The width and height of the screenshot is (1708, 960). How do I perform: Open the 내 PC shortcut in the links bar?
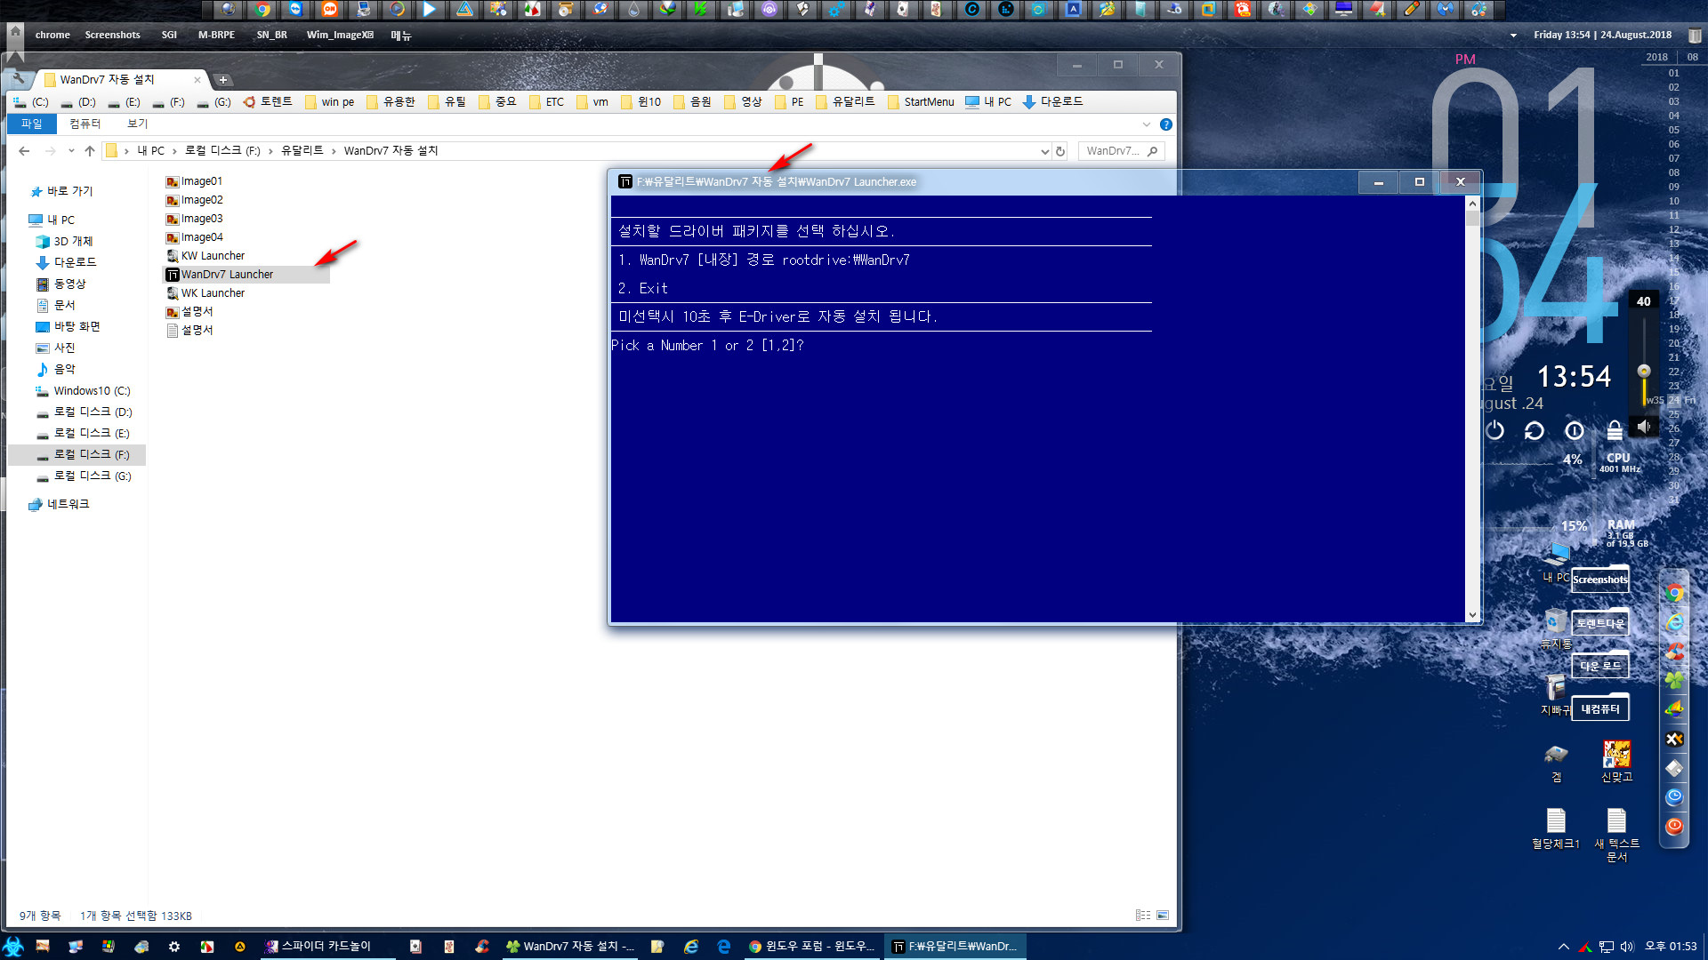click(988, 102)
